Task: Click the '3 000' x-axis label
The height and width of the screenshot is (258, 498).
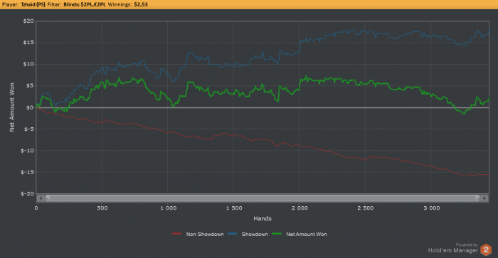Action: click(431, 208)
